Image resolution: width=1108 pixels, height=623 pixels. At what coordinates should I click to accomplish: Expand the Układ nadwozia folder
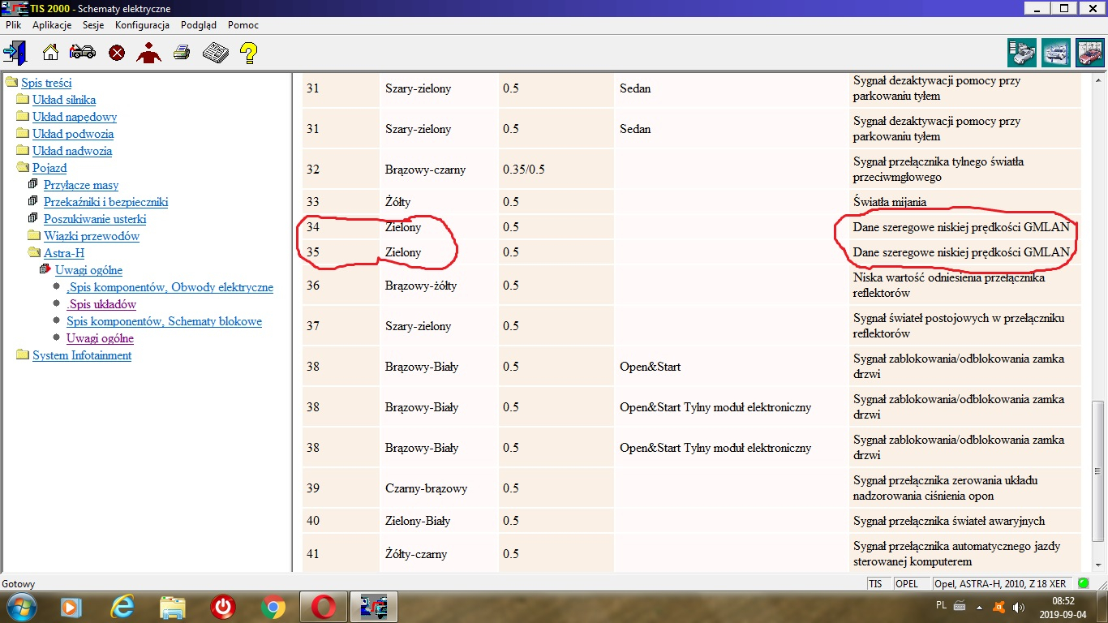pyautogui.click(x=23, y=150)
